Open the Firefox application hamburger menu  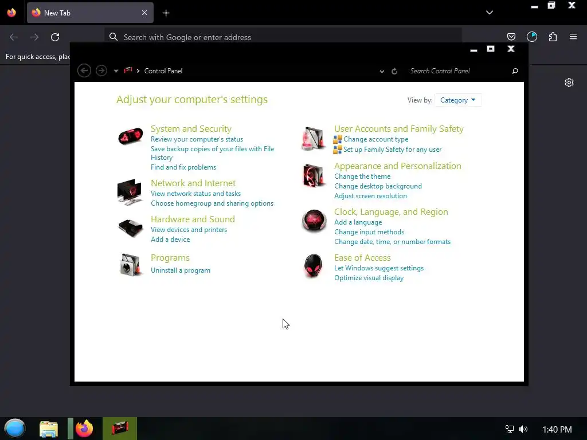pyautogui.click(x=573, y=37)
